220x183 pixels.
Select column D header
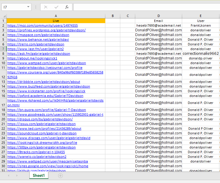coord(158,16)
